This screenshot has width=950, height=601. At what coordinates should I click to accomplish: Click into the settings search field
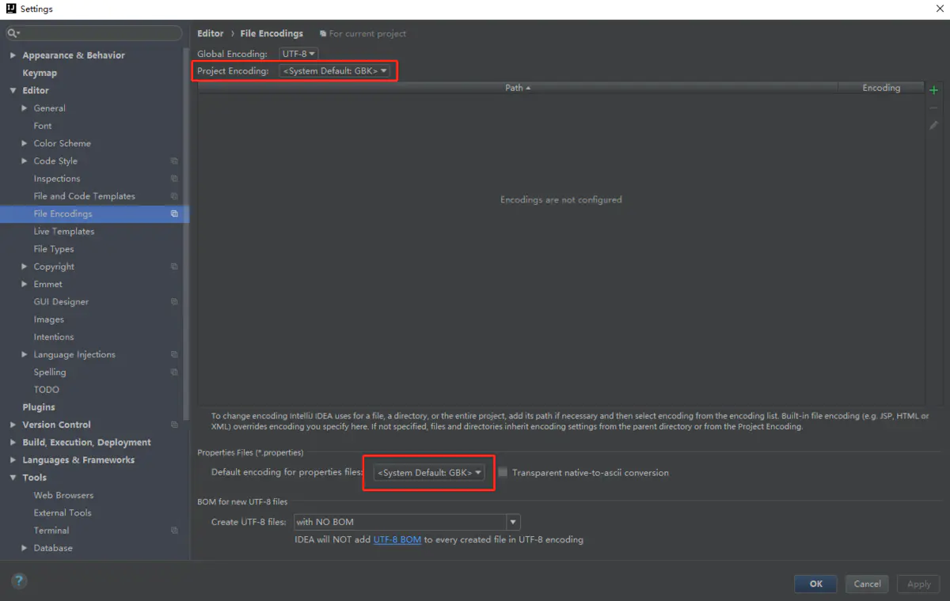pyautogui.click(x=94, y=33)
